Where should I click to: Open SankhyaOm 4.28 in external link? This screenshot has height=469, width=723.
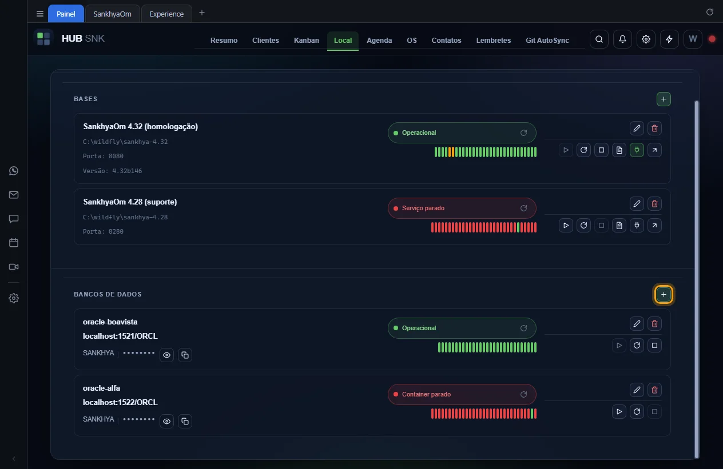tap(654, 226)
